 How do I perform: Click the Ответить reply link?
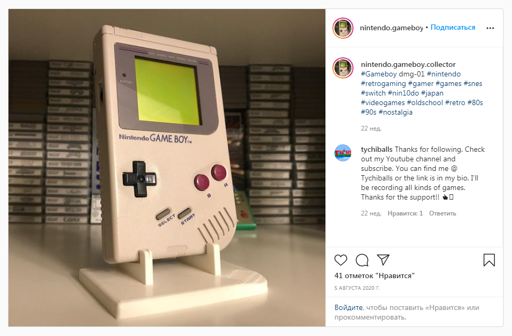tap(443, 213)
